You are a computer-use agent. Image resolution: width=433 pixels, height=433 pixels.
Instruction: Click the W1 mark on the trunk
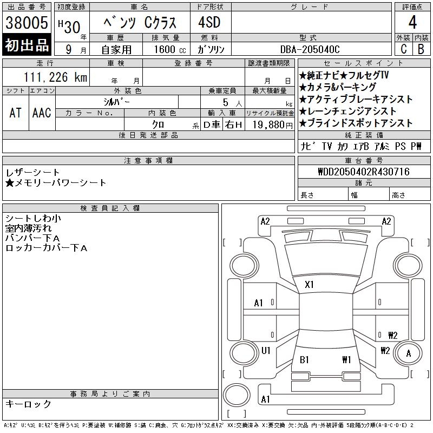pyautogui.click(x=346, y=360)
